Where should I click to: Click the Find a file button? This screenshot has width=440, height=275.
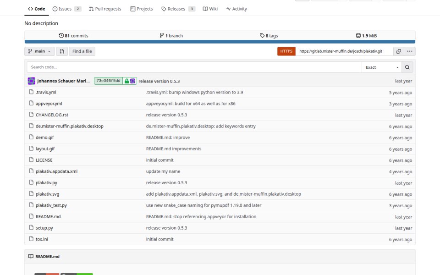point(82,51)
